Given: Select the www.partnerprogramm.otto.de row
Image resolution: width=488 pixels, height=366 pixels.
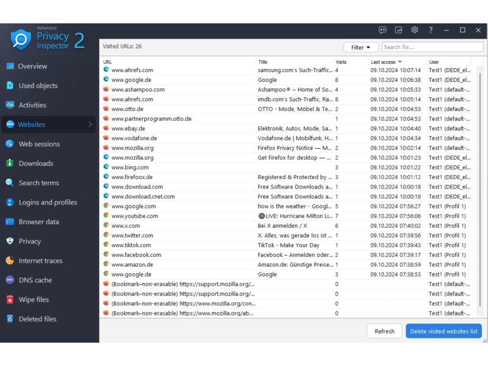Looking at the screenshot, I should tap(287, 119).
